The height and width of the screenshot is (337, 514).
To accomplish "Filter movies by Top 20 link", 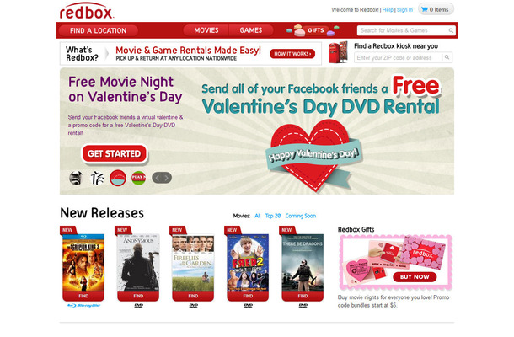I will [273, 216].
